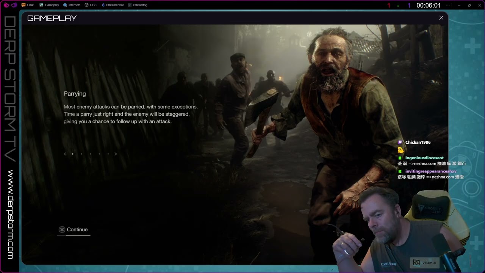The image size is (485, 273).
Task: Close the GAMEPLAY panel
Action: [441, 18]
